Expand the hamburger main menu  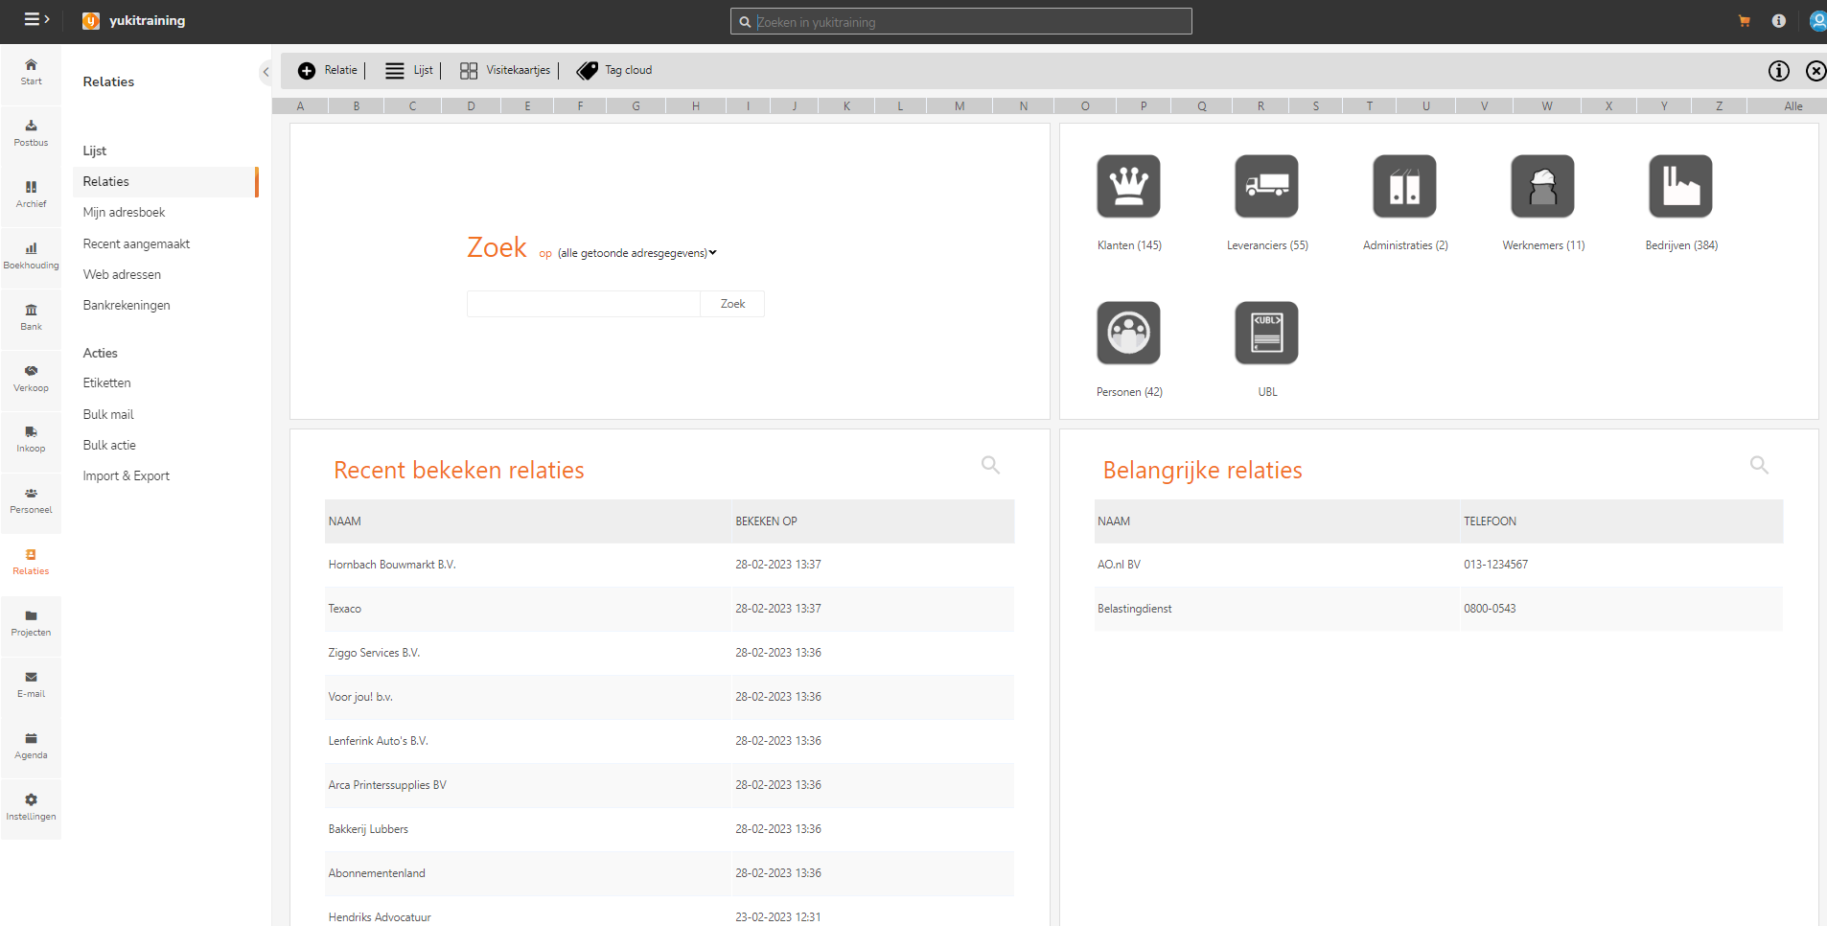[35, 19]
